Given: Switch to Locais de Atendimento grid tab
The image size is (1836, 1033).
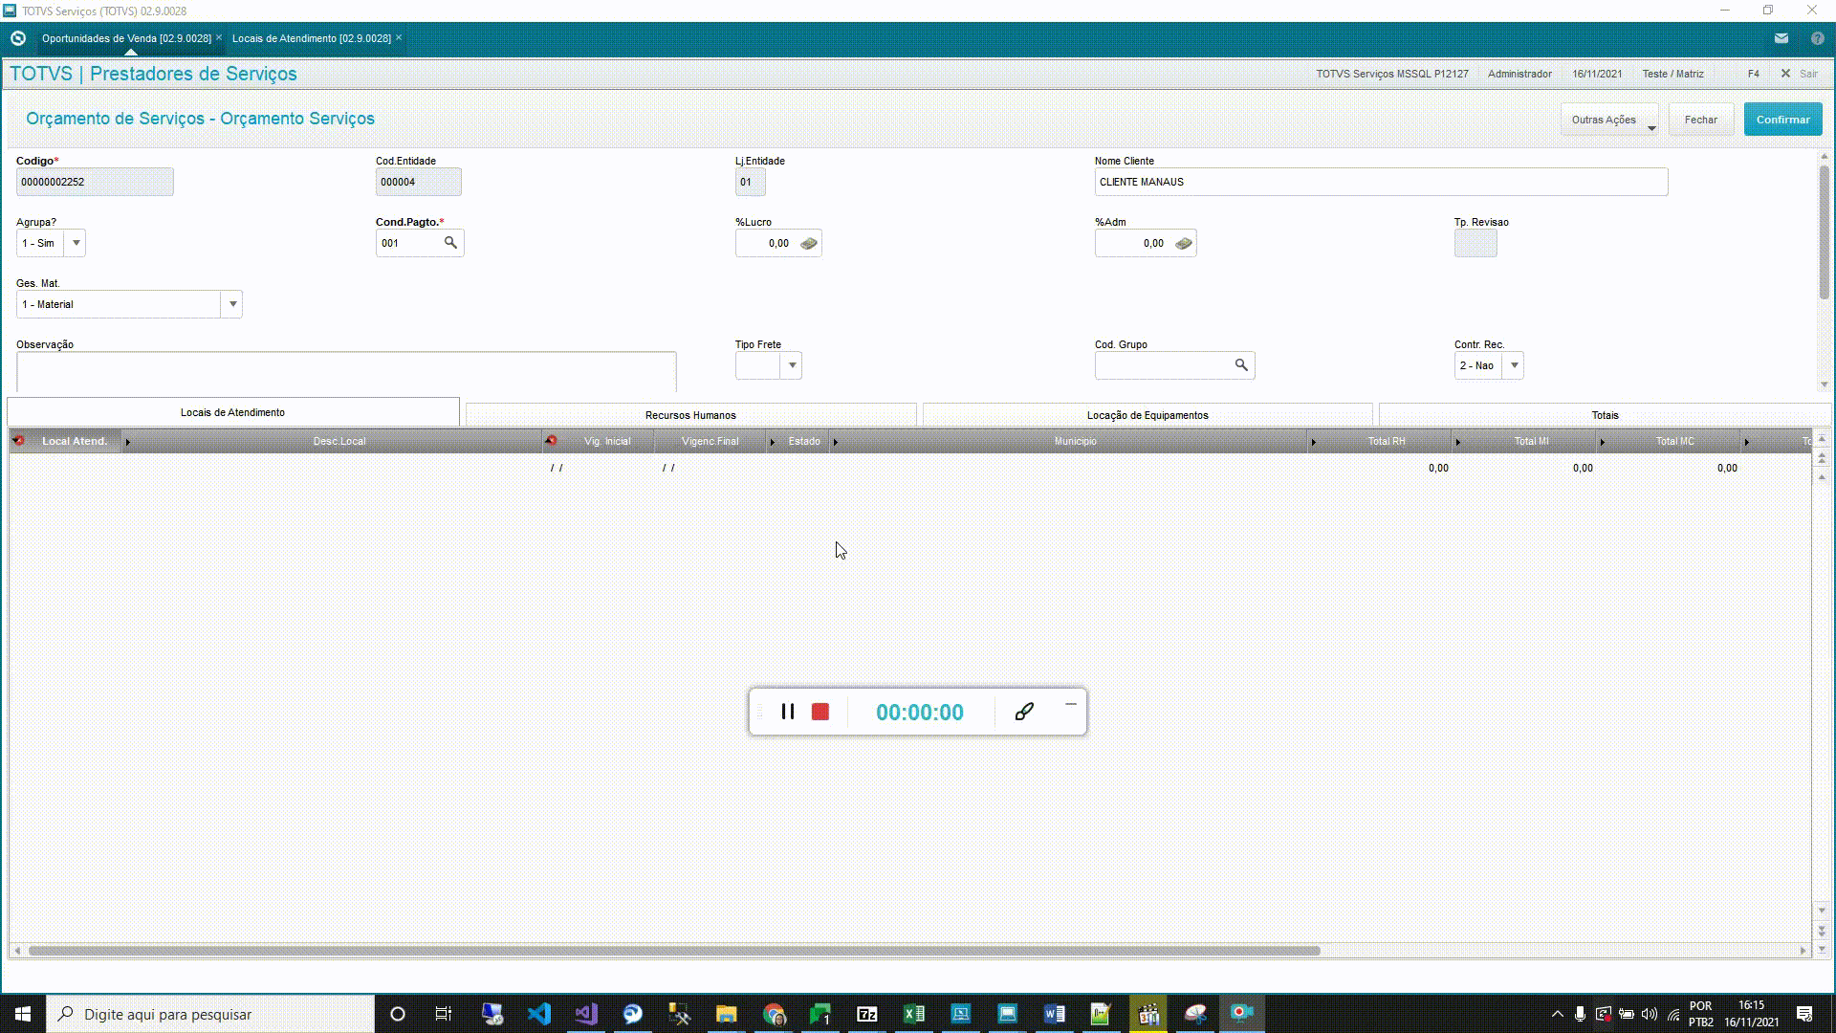Looking at the screenshot, I should coord(232,412).
